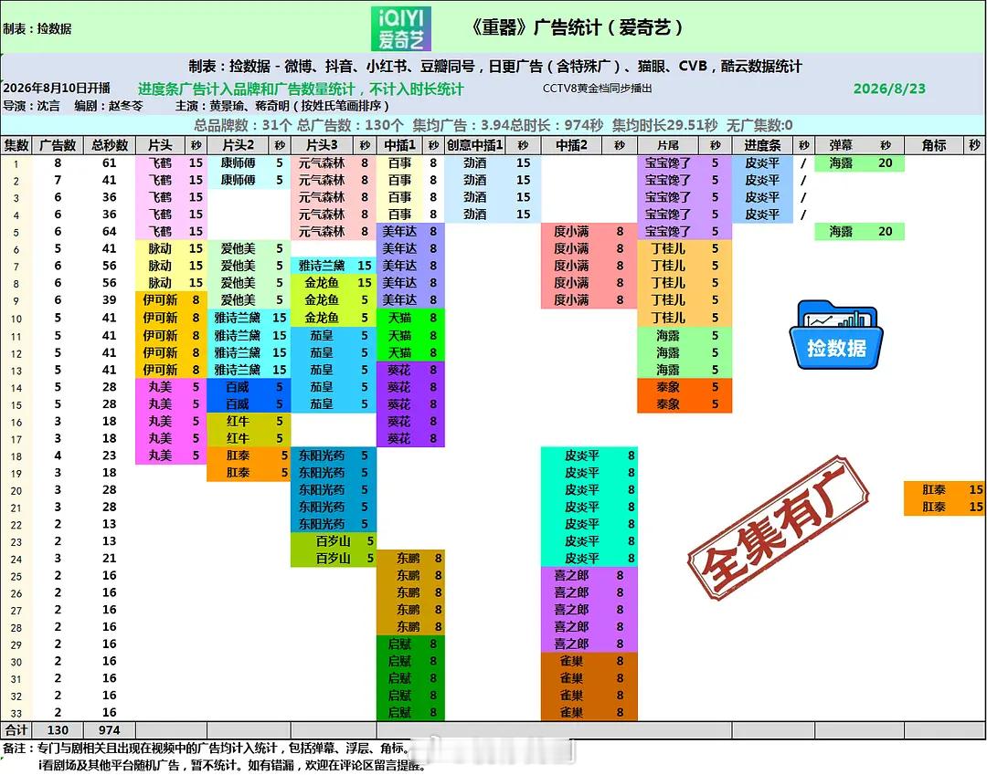The width and height of the screenshot is (987, 775).
Task: Click the 《重器》广告统计 title text
Action: pos(577,27)
